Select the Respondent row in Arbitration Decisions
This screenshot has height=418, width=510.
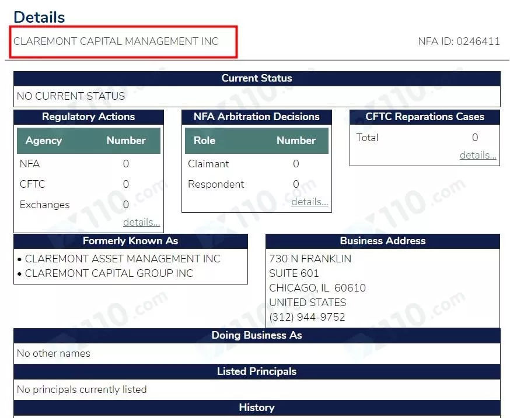[x=216, y=184]
